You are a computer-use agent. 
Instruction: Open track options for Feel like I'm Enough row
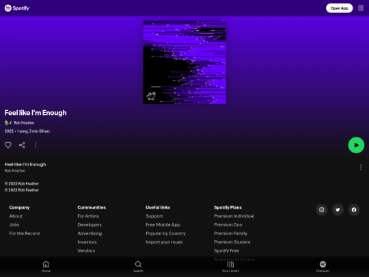[x=361, y=168]
